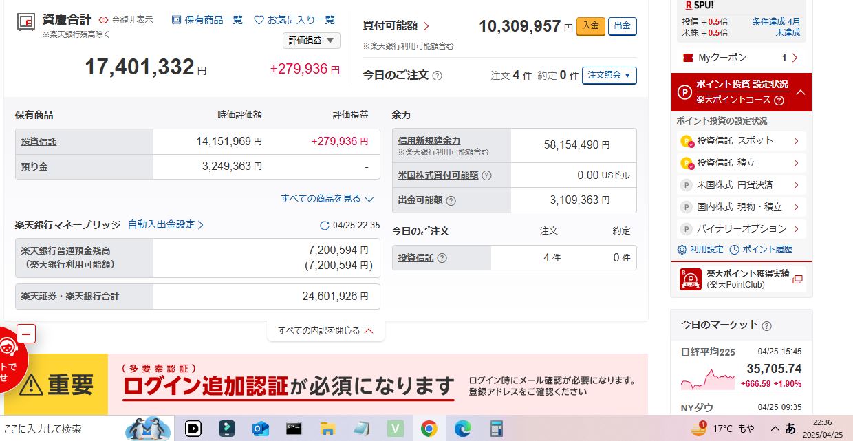853x441 pixels.
Task: Open Calculator from the taskbar
Action: pos(496,429)
